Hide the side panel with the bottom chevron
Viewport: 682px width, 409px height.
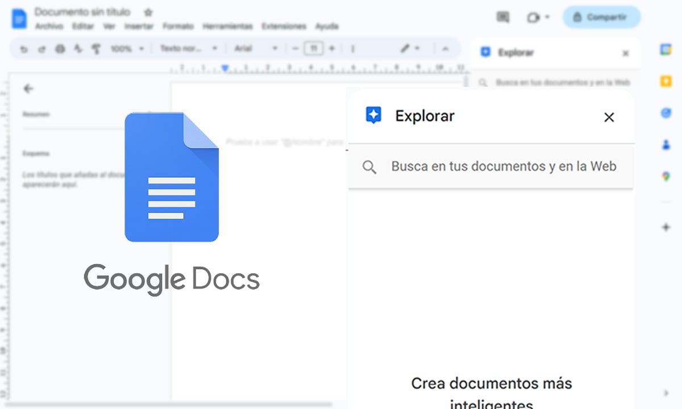(x=666, y=393)
